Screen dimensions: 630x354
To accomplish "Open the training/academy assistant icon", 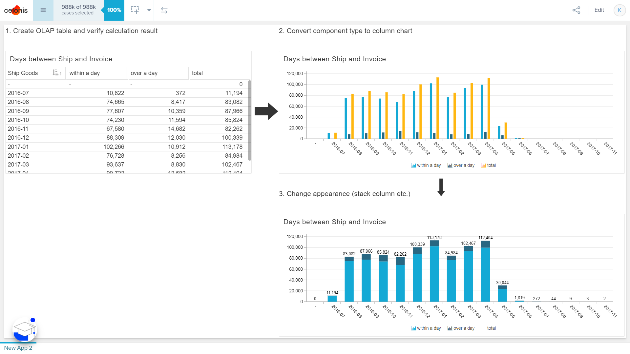I will [x=25, y=330].
